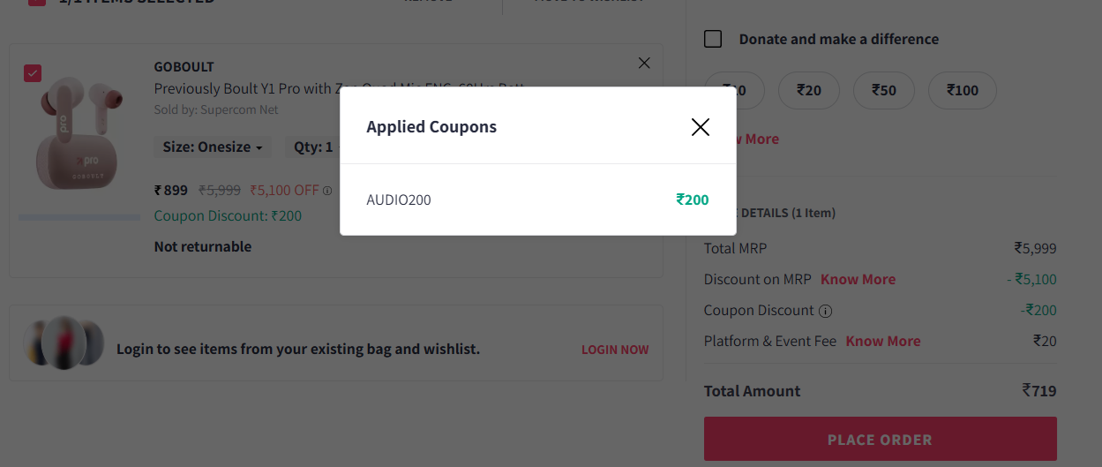
Task: Click the AUDIO200 coupon code row
Action: click(x=399, y=200)
